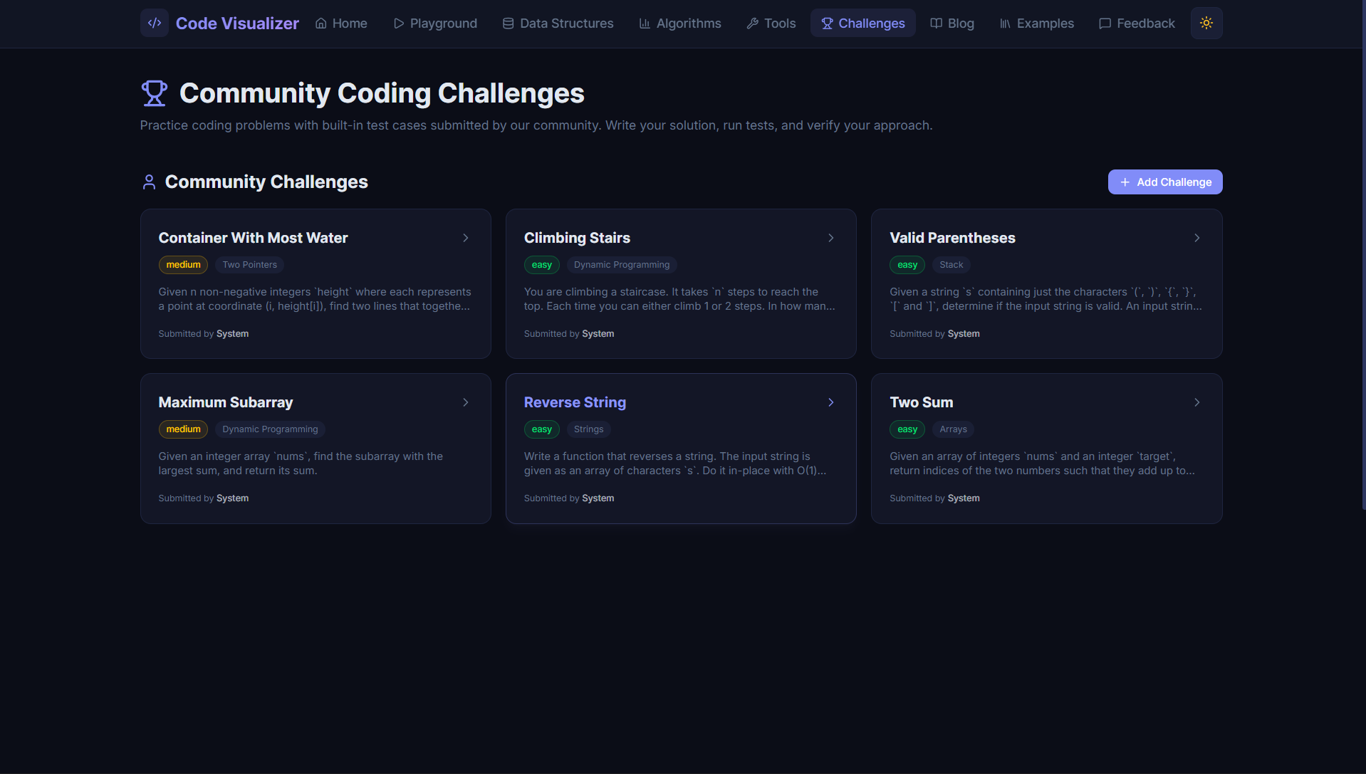Click the Code Visualizer logo icon
Screen dimensions: 1366x774
(154, 23)
